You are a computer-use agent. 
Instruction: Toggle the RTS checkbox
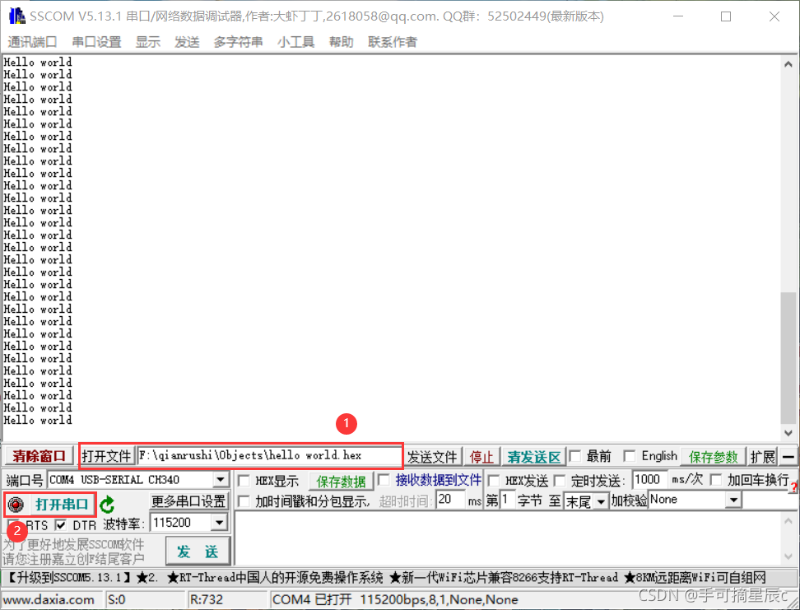tap(12, 524)
